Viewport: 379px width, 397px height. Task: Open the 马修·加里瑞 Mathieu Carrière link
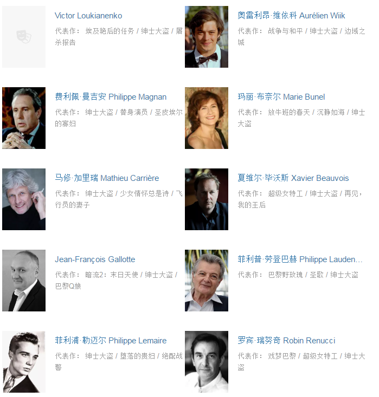(107, 178)
